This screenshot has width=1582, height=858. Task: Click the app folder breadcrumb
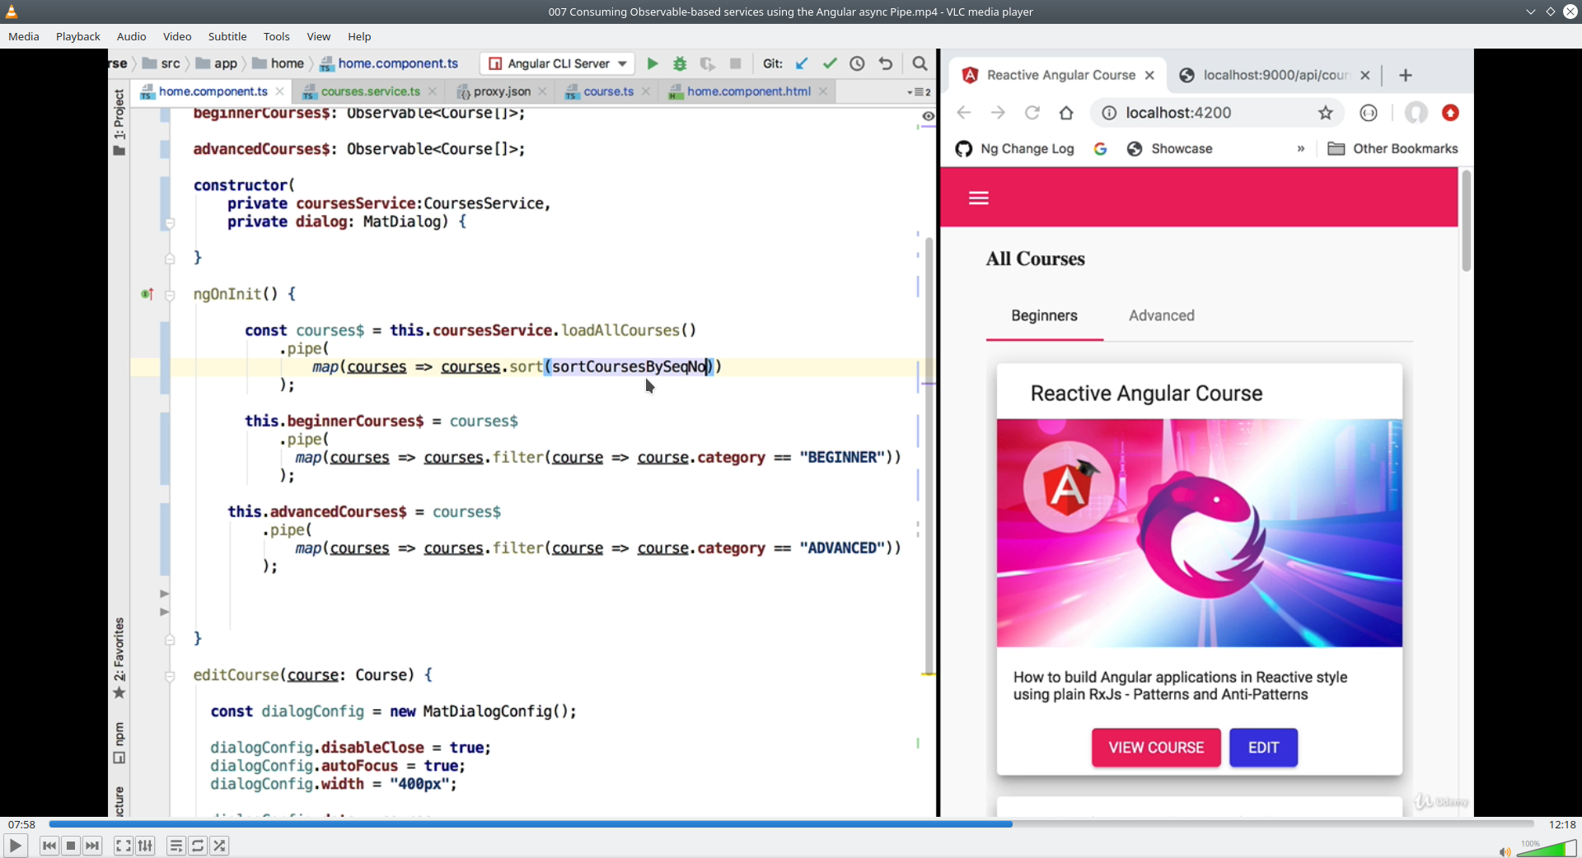click(216, 63)
